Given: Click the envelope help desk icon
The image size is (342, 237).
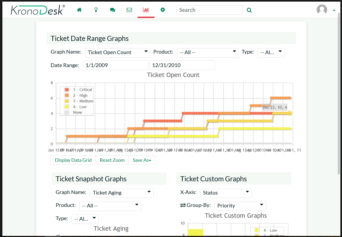Looking at the screenshot, I should coord(129,10).
